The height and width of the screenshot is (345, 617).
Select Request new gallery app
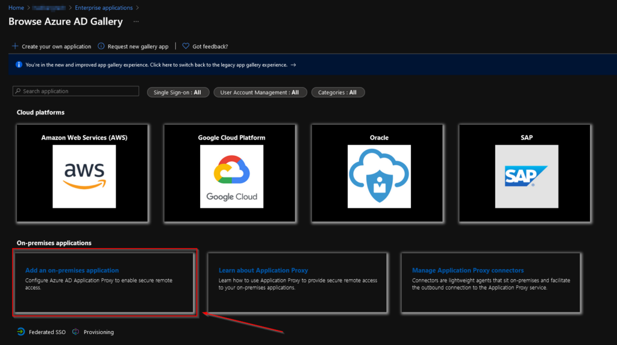pos(138,46)
